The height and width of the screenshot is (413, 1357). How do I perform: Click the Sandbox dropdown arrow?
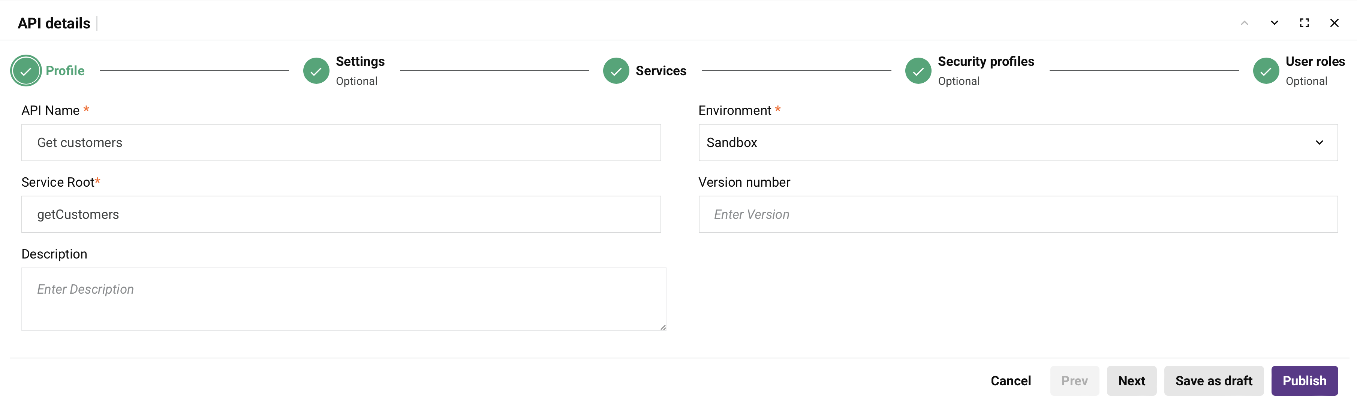click(x=1319, y=143)
